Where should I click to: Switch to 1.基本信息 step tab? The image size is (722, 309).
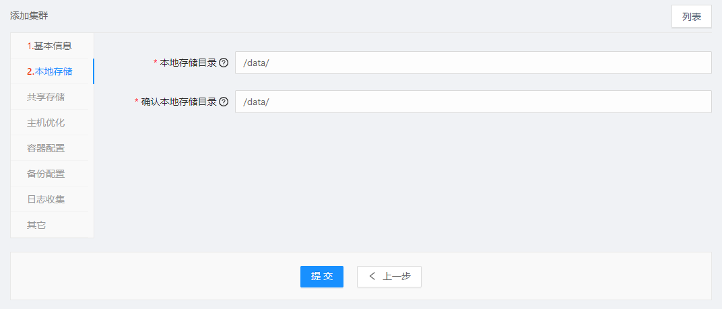(x=49, y=46)
